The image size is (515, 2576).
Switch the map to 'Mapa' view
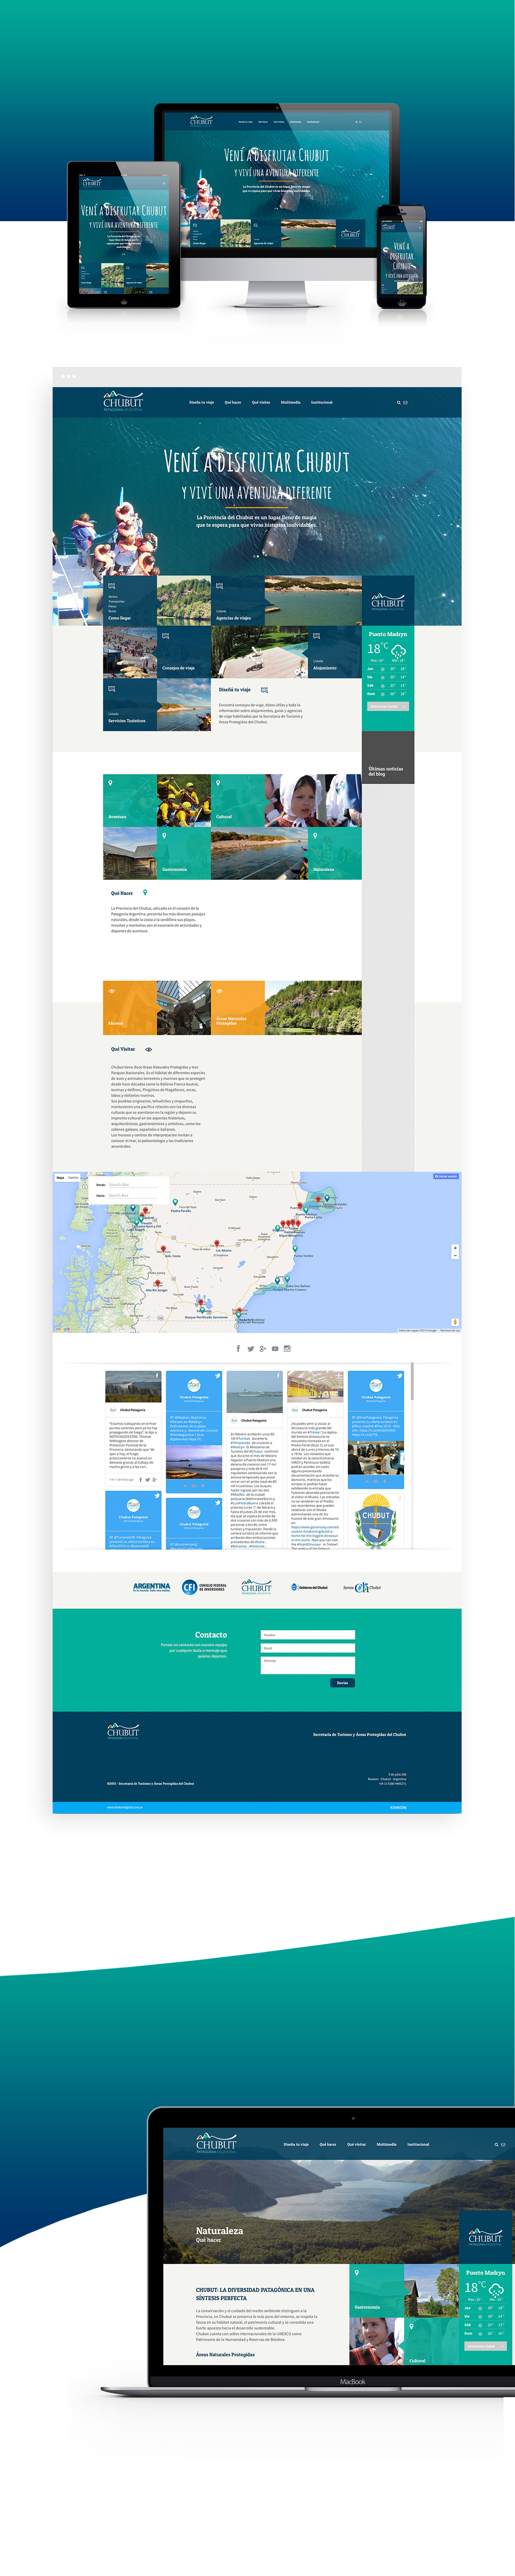pos(60,1178)
